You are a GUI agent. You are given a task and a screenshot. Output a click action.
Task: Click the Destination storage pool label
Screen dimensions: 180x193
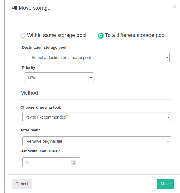click(45, 47)
